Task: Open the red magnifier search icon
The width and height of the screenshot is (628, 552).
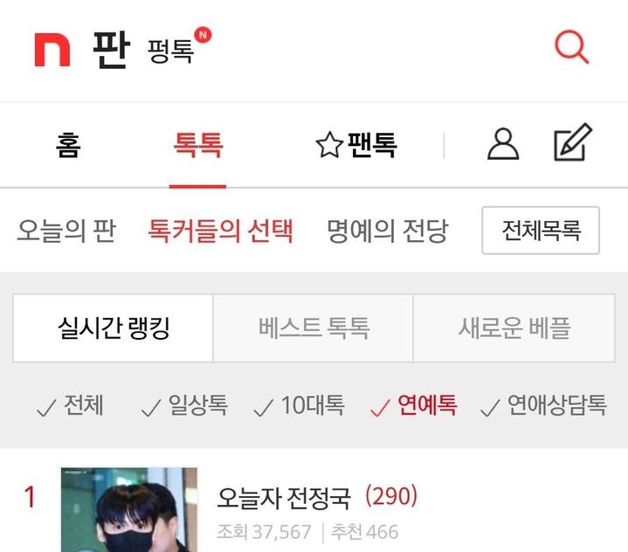Action: click(571, 46)
